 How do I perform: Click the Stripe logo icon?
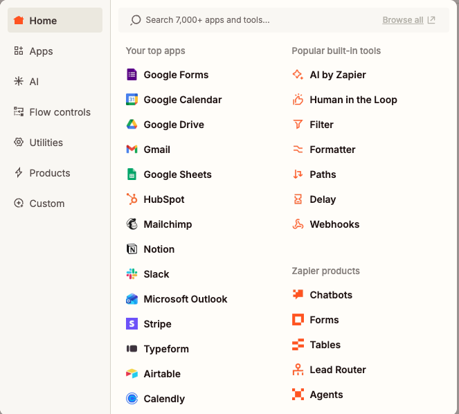point(132,324)
